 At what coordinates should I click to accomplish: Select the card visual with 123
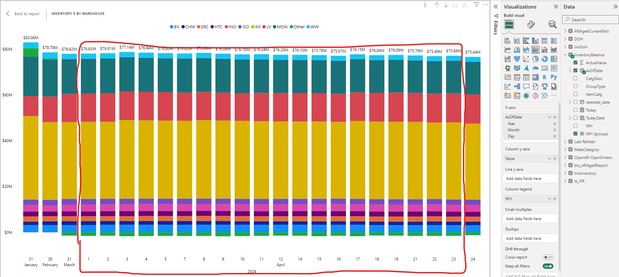pyautogui.click(x=545, y=68)
